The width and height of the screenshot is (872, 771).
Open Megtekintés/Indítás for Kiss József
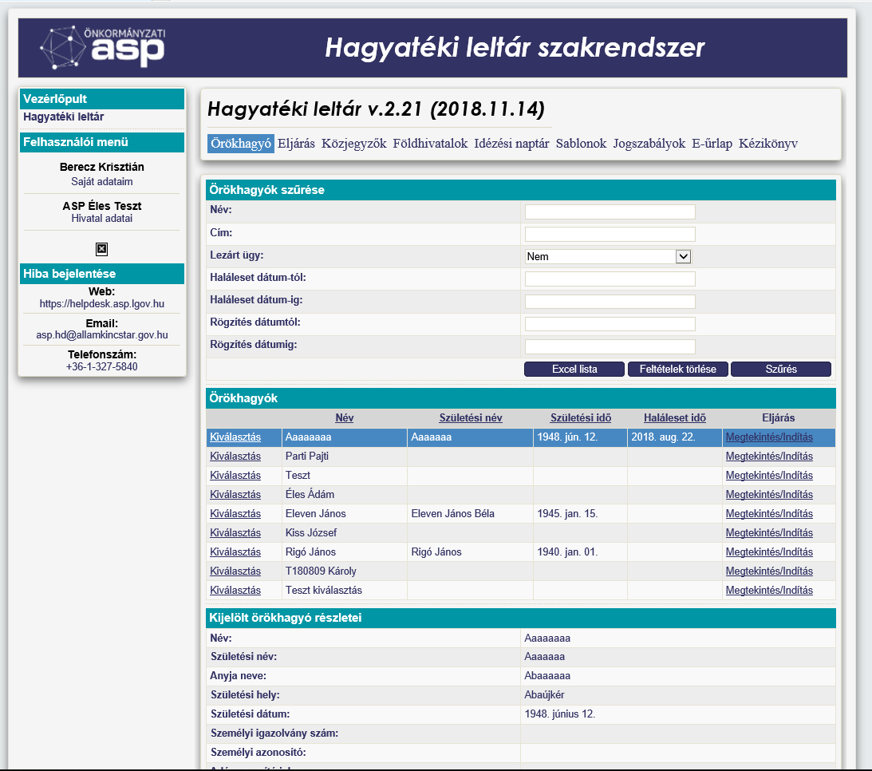769,533
